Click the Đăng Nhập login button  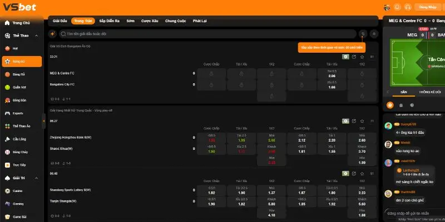428,7
